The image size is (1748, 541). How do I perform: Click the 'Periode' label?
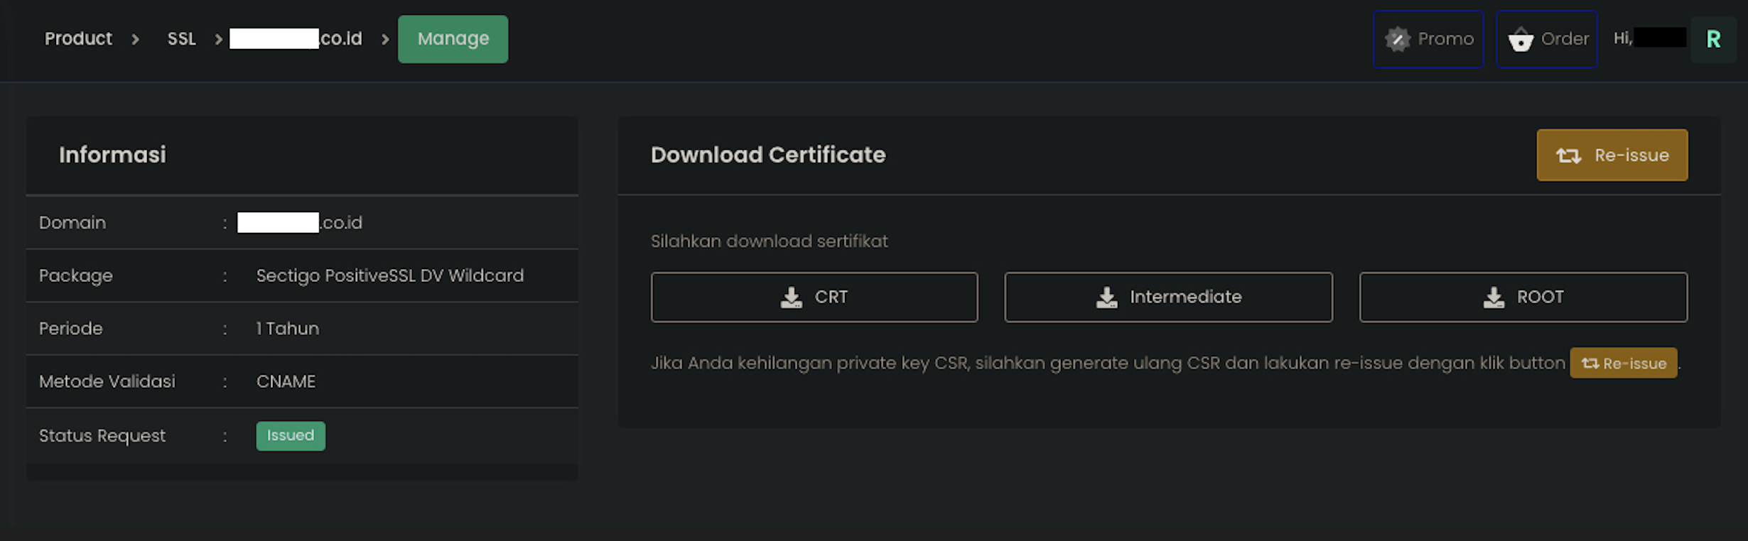[x=71, y=329]
